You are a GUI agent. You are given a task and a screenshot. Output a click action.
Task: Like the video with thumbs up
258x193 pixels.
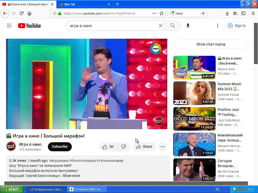[108, 147]
